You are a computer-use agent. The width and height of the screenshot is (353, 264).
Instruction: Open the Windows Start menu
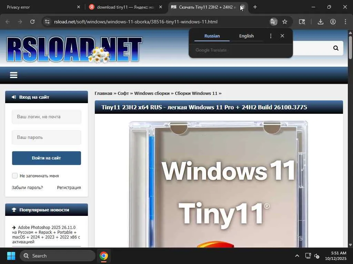(x=11, y=256)
